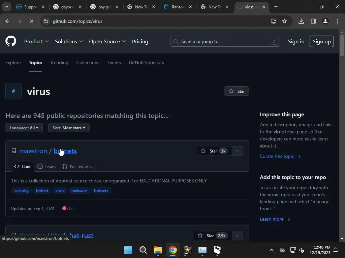Open taskbar clock showing 12:48 PM

pyautogui.click(x=320, y=250)
